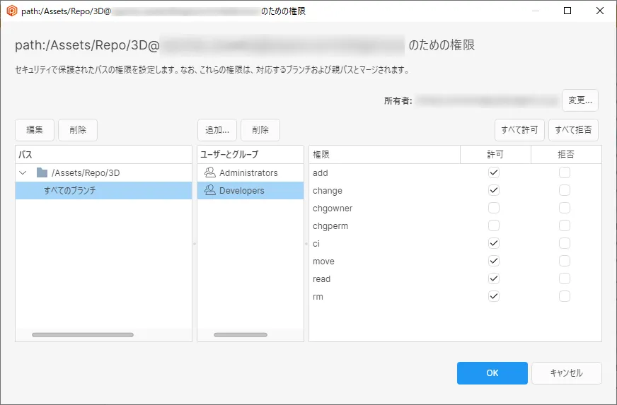Viewport: 617px width, 405px height.
Task: Click the キャンセル button
Action: (567, 372)
